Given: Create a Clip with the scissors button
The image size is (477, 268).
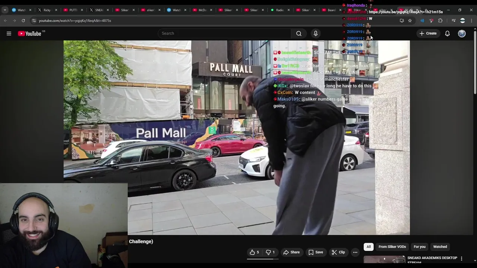Looking at the screenshot, I should pos(338,252).
